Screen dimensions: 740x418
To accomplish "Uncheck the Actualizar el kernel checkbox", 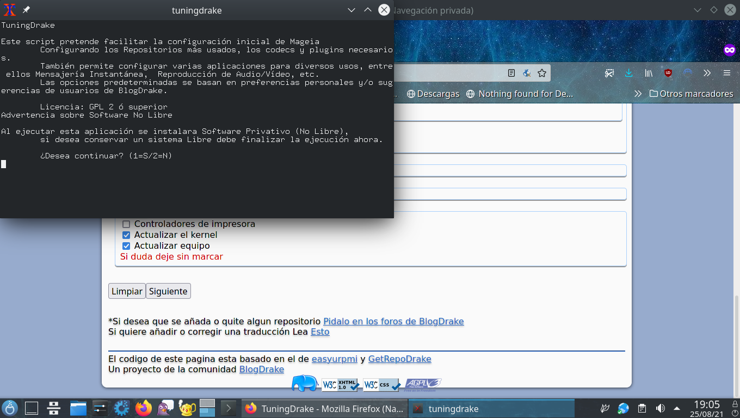I will 126,235.
